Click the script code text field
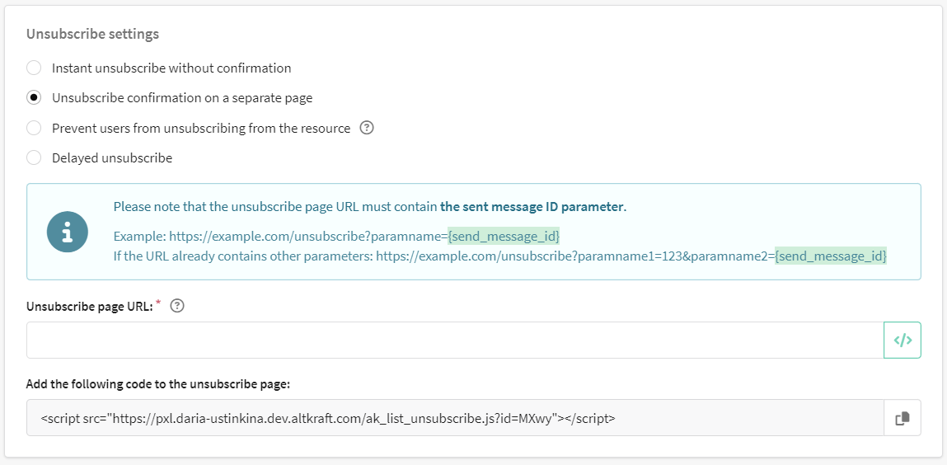This screenshot has height=465, width=947. tap(456, 417)
